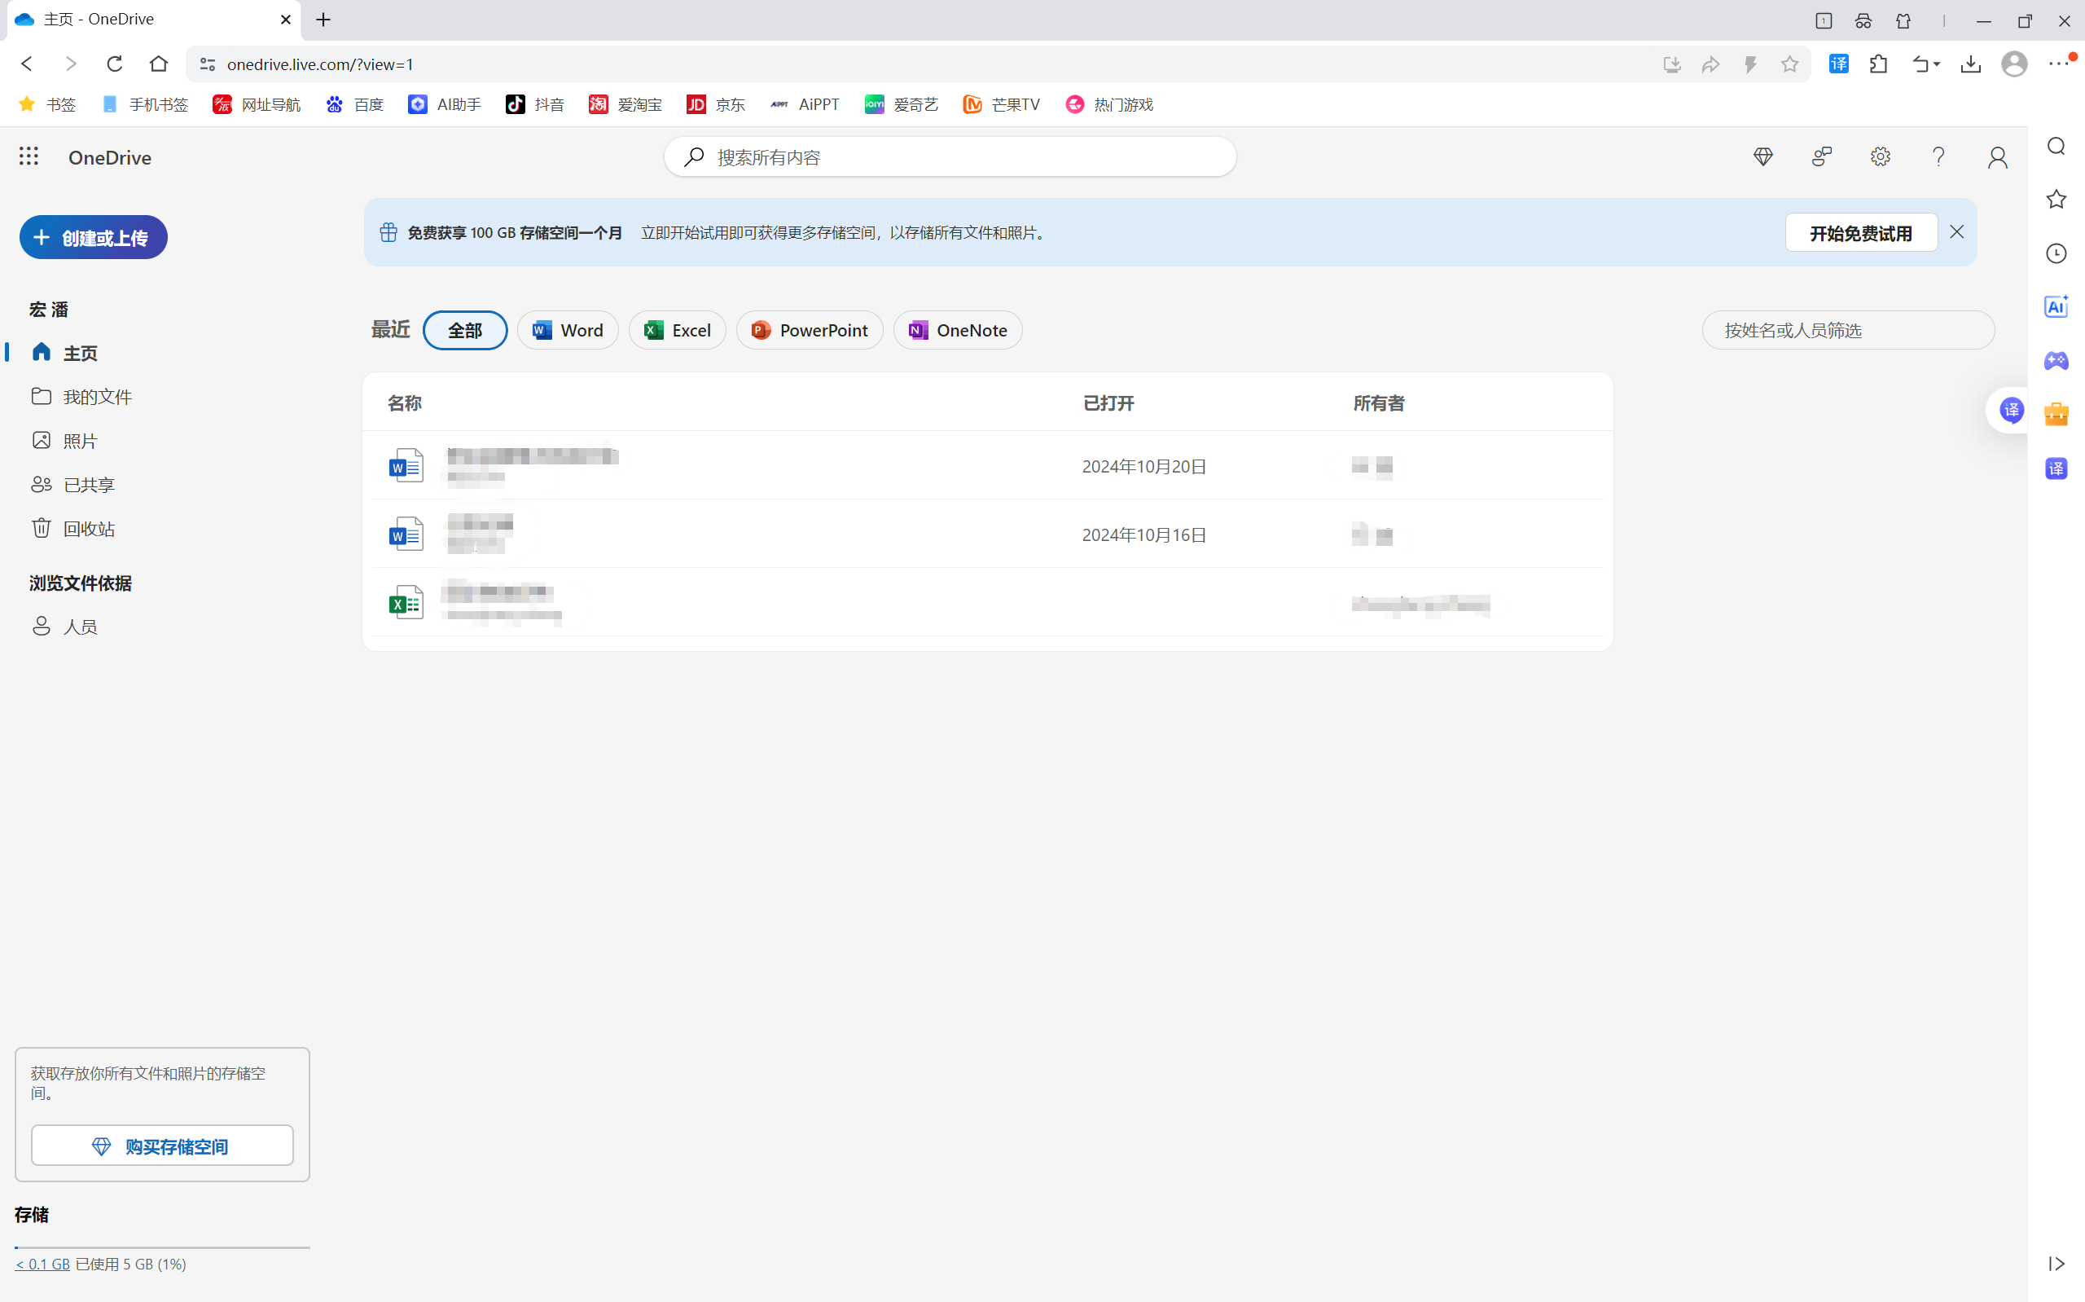Open the 已共享 navigation item

pos(89,485)
